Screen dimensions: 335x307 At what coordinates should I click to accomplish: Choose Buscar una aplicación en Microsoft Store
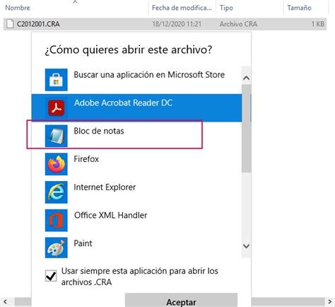tap(136, 80)
